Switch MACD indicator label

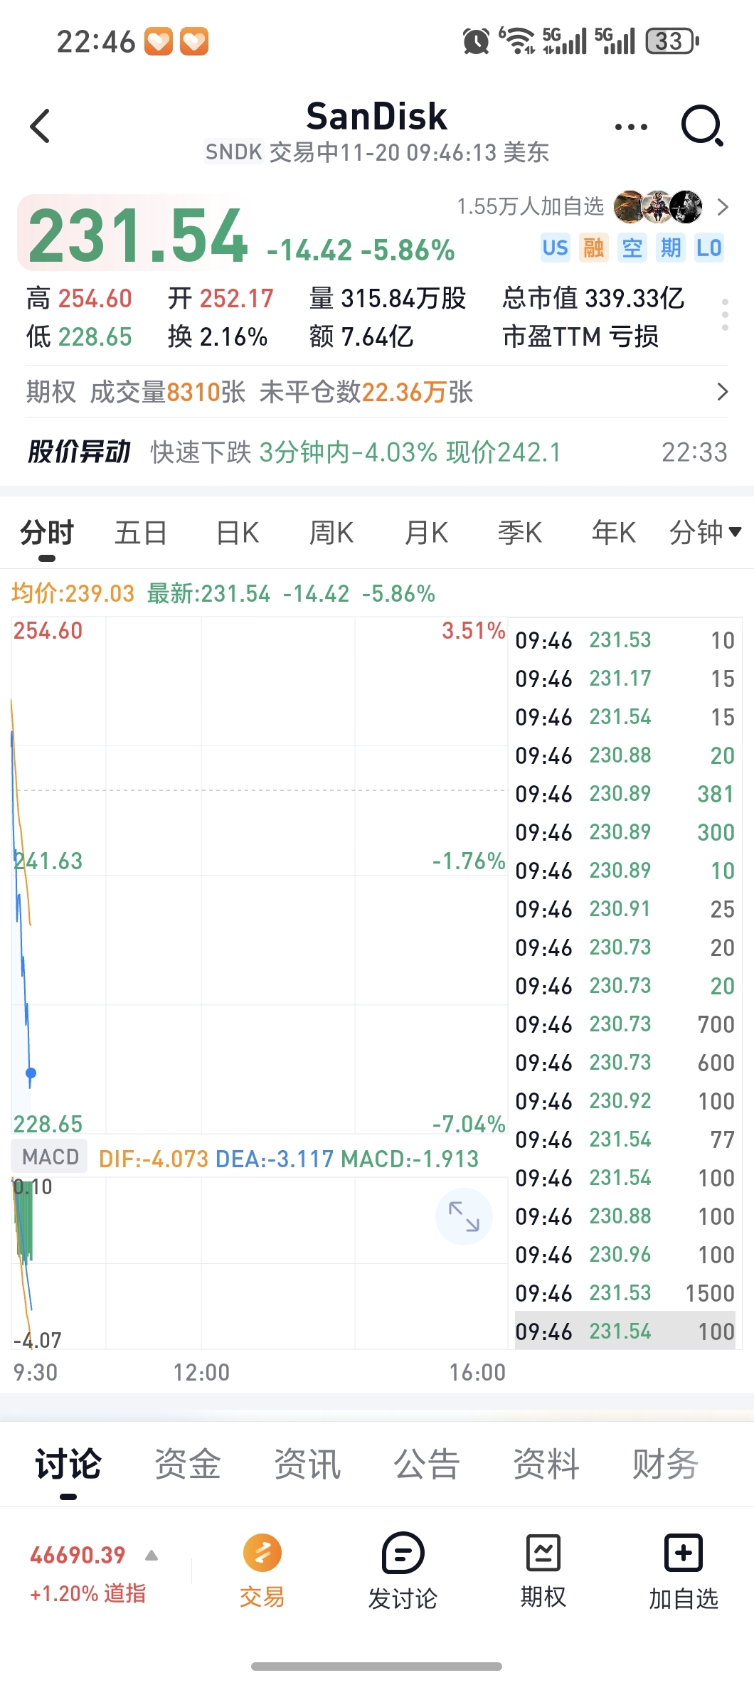[50, 1157]
